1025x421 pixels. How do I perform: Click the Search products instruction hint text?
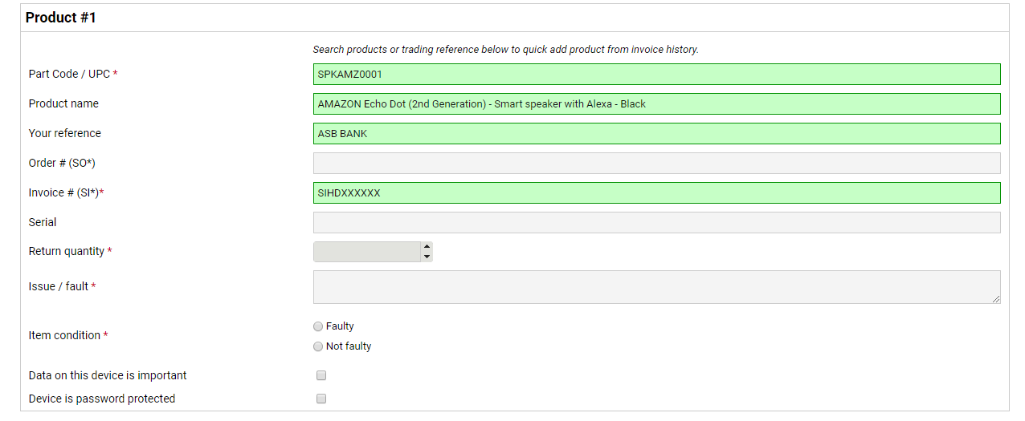point(505,50)
